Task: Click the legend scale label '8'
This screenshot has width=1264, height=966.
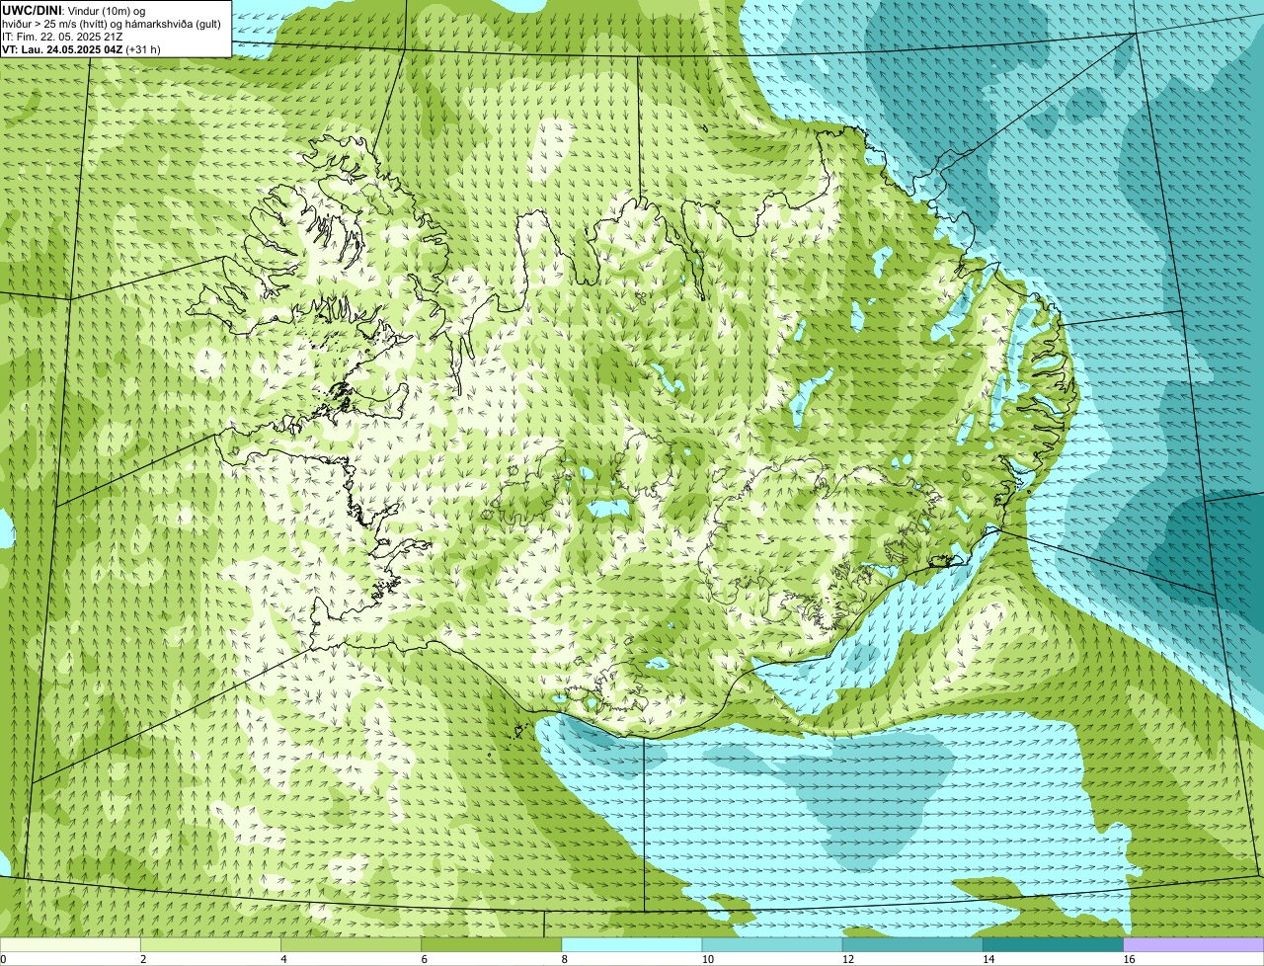Action: tap(565, 959)
